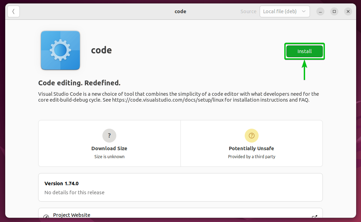Open the Download Size tile
The width and height of the screenshot is (361, 222).
click(109, 143)
